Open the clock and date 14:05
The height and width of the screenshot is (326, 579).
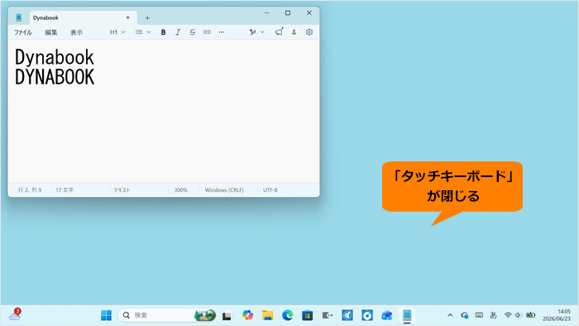tap(557, 315)
